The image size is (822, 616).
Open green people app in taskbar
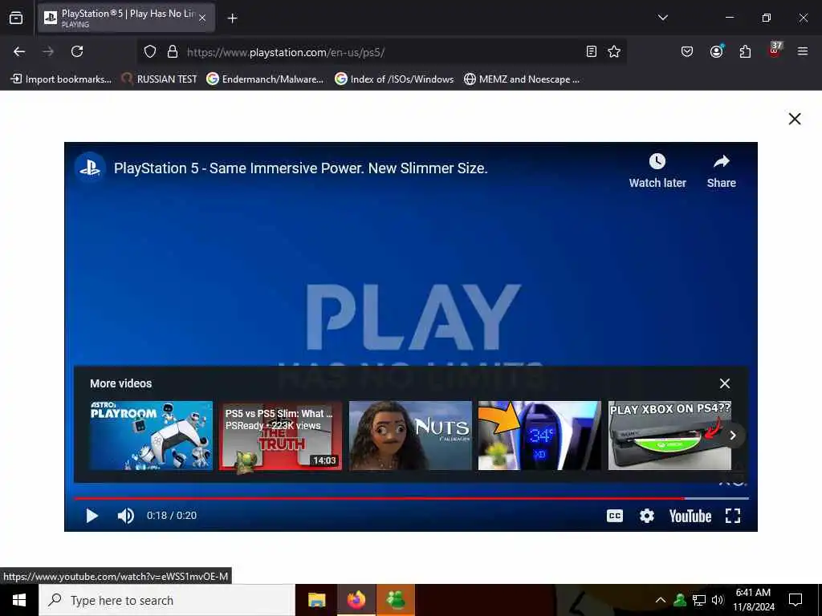tap(396, 600)
